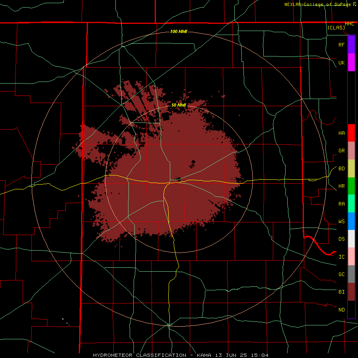
Task: Click the NEXLAB-College of DuPage credit text
Action: tap(317, 4)
